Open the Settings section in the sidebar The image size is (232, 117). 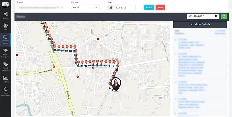click(6, 16)
